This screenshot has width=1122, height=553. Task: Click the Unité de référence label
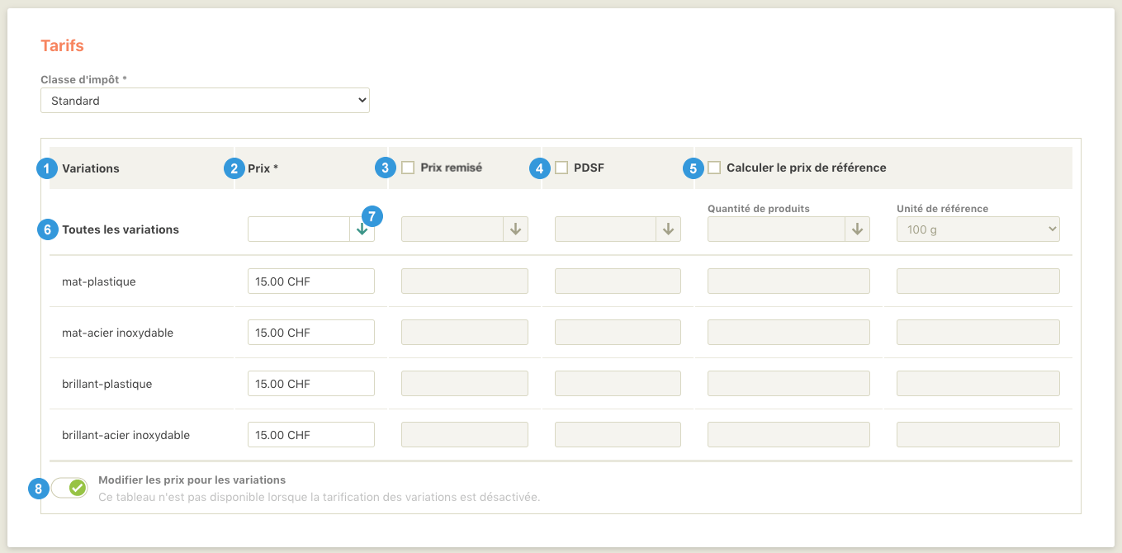942,209
